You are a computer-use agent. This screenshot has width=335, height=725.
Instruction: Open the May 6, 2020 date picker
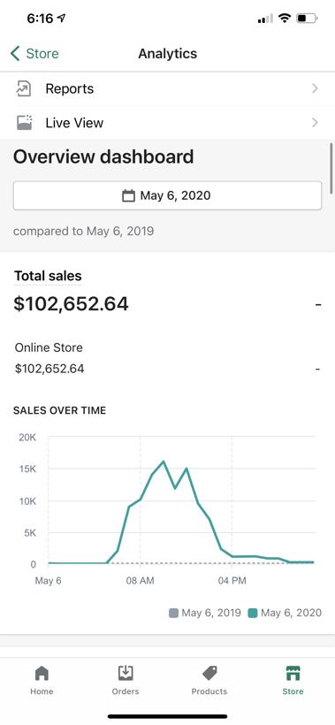[167, 195]
